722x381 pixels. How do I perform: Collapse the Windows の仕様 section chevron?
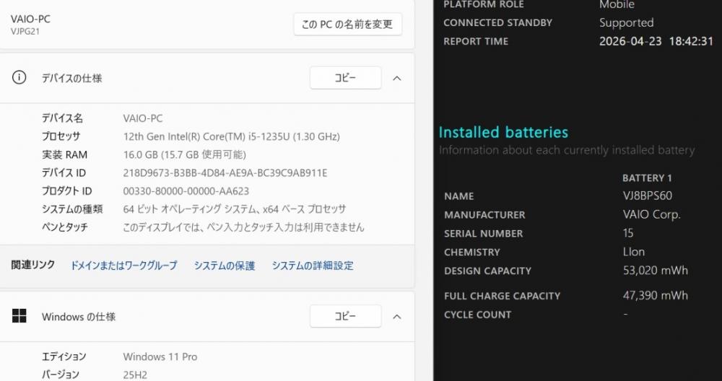click(x=396, y=316)
